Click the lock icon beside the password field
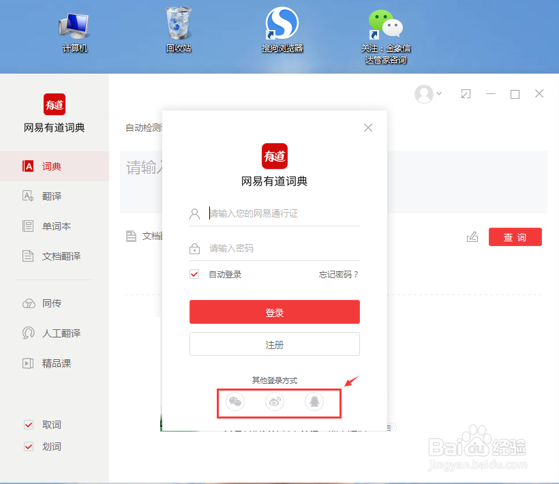559x484 pixels. (x=195, y=248)
